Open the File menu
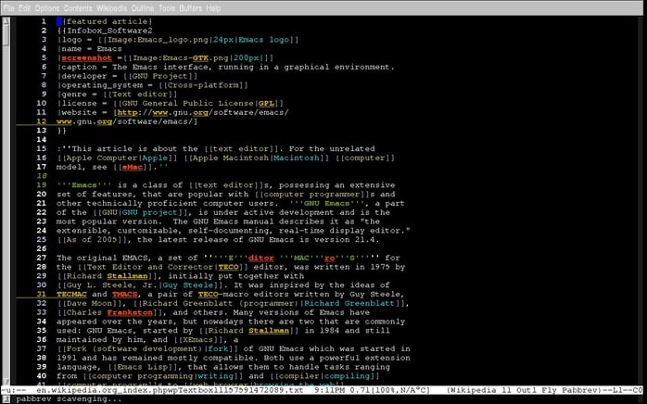The image size is (647, 404). pyautogui.click(x=8, y=7)
